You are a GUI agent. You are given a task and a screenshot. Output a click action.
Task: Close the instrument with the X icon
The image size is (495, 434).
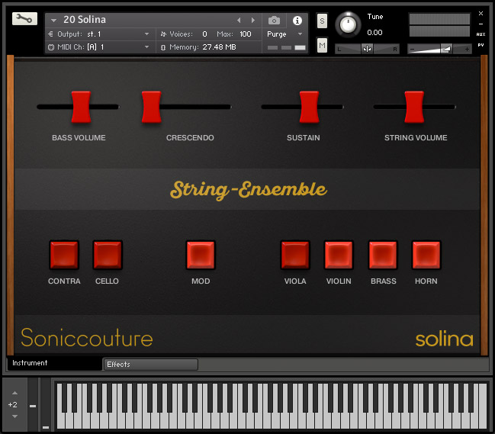tap(481, 13)
